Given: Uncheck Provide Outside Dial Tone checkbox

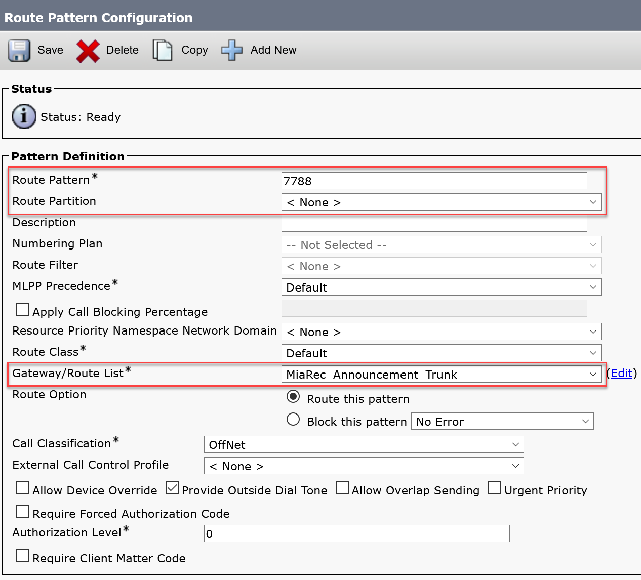Looking at the screenshot, I should click(172, 488).
